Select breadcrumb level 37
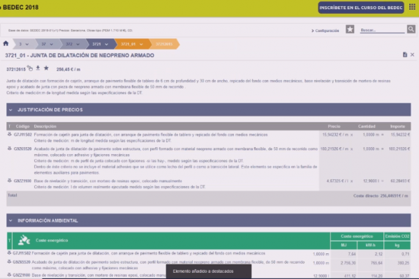419x279 pixels. tap(45, 43)
